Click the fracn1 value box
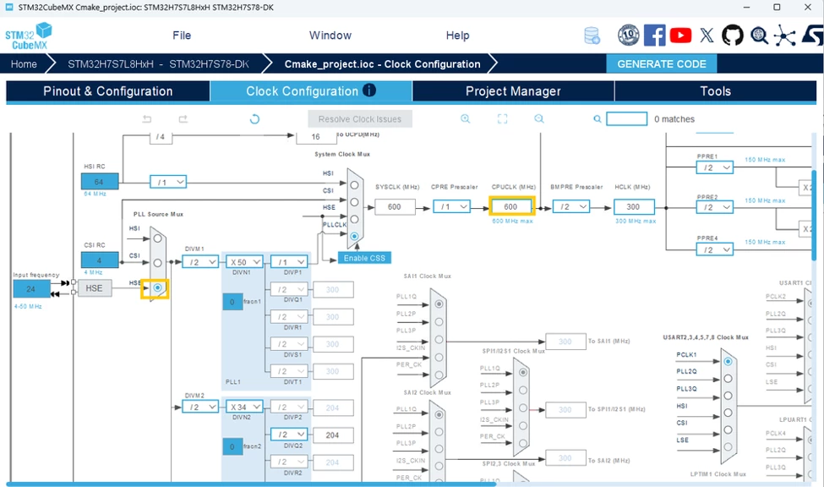The height and width of the screenshot is (487, 824). coord(232,302)
